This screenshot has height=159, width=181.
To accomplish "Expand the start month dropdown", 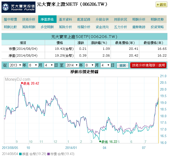I will point(33,65).
